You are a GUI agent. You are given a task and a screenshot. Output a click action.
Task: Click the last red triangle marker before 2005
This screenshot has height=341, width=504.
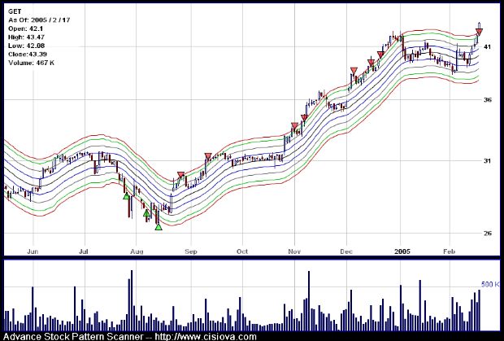380,55
